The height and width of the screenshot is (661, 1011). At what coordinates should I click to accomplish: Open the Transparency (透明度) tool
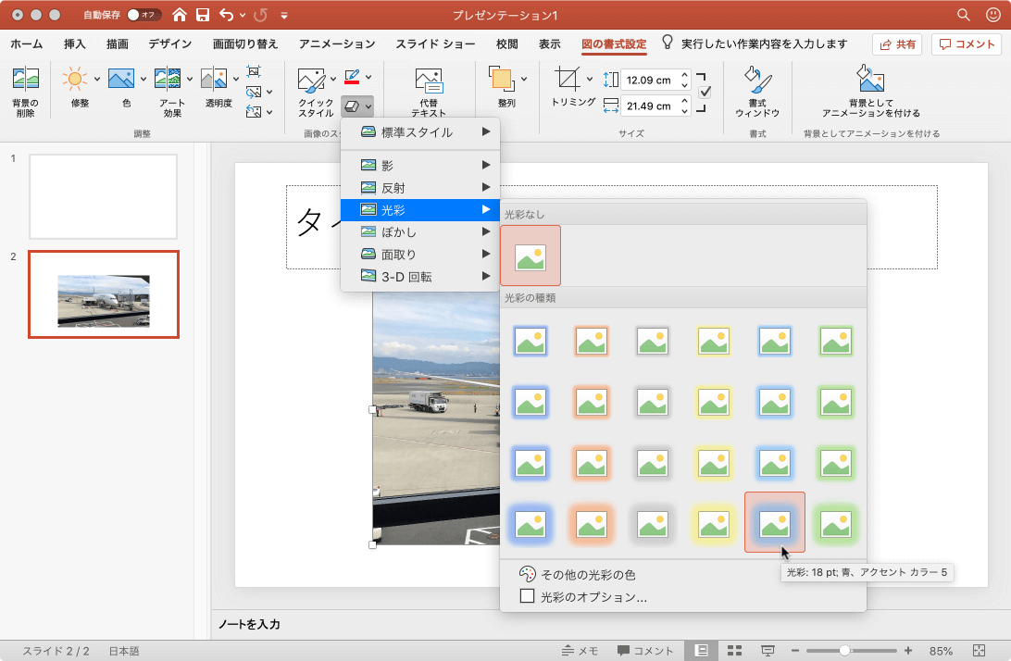pyautogui.click(x=214, y=80)
